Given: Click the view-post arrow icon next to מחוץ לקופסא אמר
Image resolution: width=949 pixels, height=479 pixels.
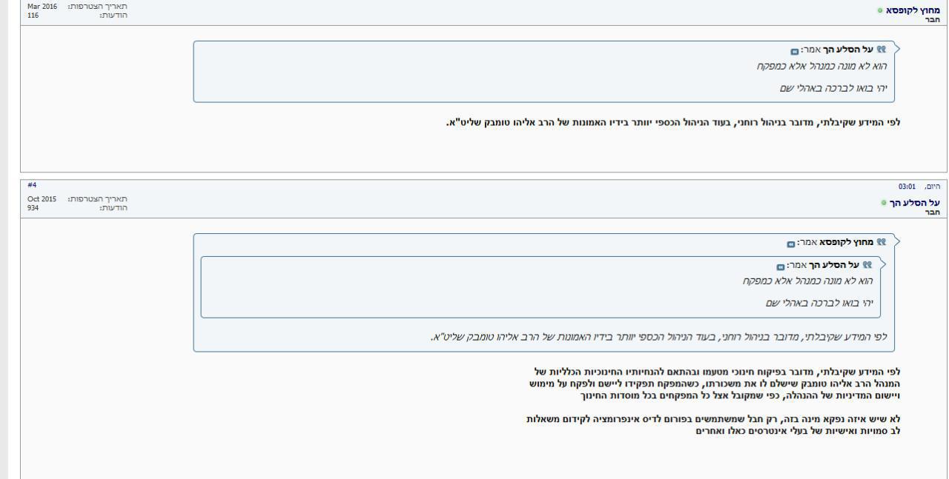Looking at the screenshot, I should 791,244.
